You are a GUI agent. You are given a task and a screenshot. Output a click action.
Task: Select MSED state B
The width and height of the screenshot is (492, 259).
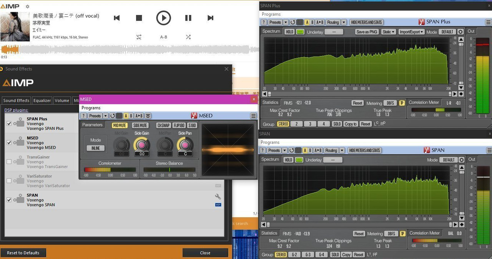[x=131, y=116]
